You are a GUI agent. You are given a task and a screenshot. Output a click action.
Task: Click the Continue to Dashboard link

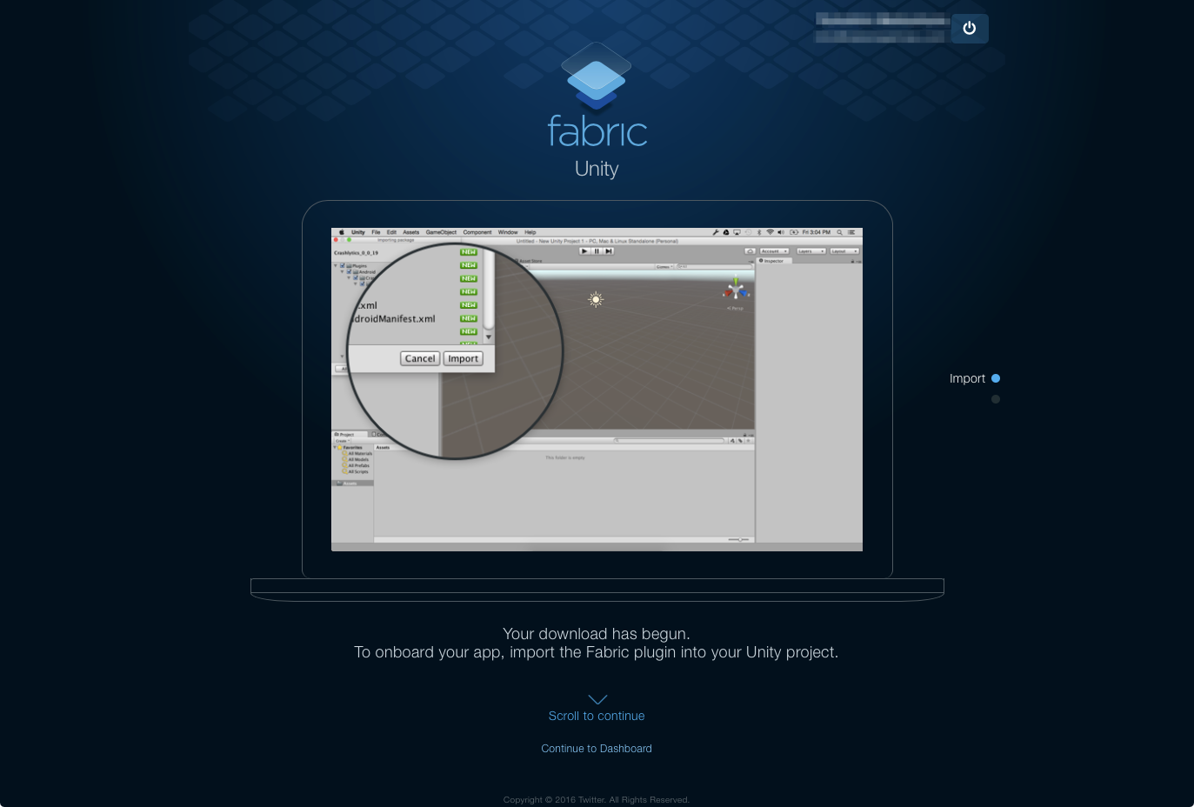tap(597, 749)
